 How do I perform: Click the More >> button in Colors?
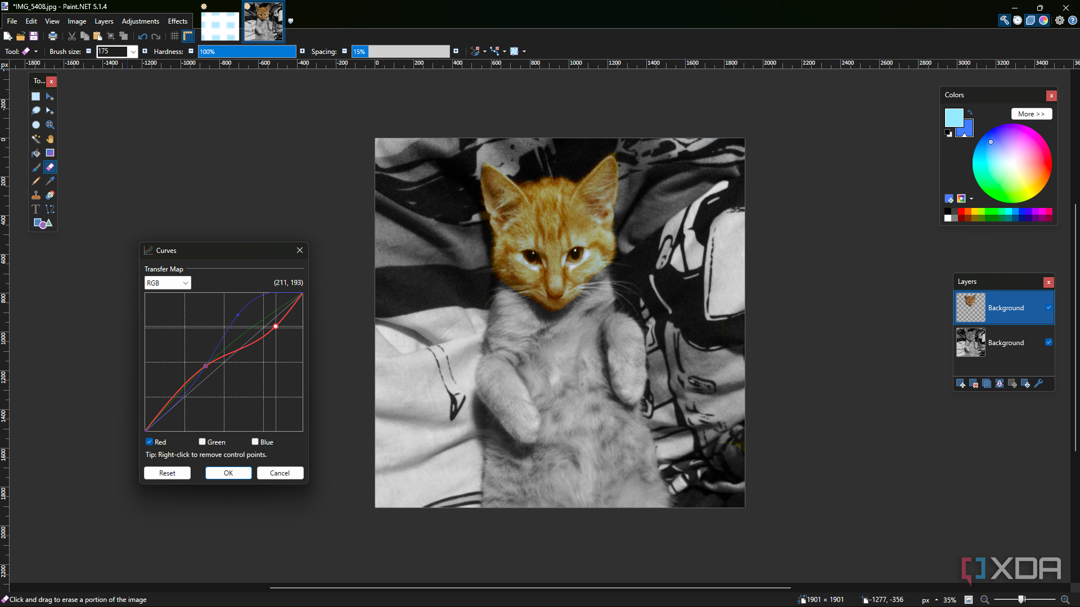click(x=1031, y=114)
